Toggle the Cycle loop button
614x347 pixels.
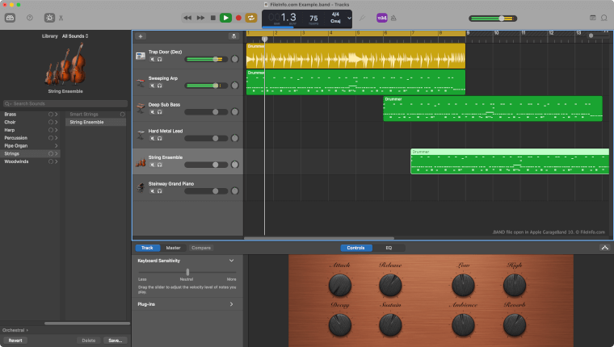250,17
